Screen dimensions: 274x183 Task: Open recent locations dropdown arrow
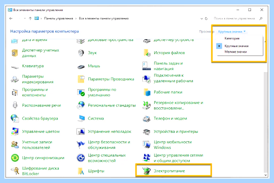pyautogui.click(x=25, y=18)
